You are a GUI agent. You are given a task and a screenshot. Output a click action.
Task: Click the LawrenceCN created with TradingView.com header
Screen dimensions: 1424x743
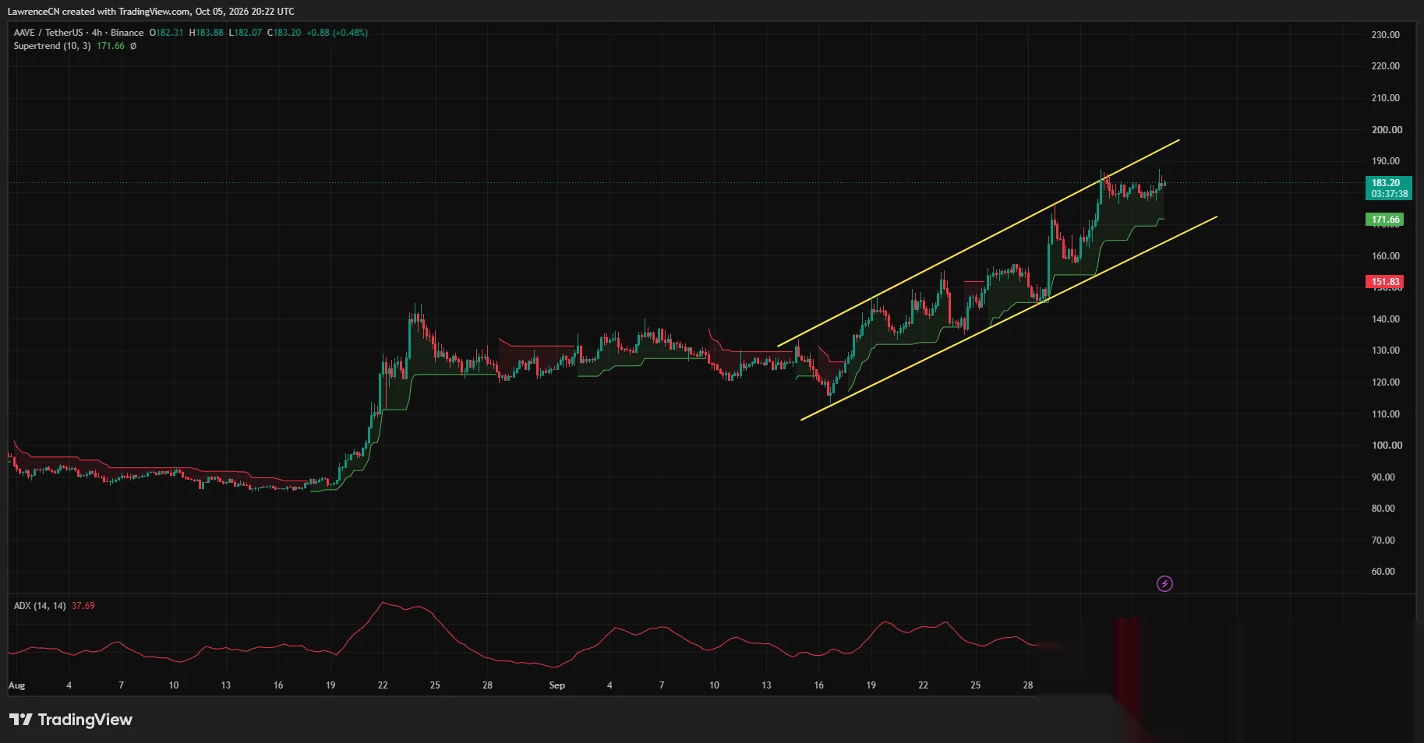[151, 11]
